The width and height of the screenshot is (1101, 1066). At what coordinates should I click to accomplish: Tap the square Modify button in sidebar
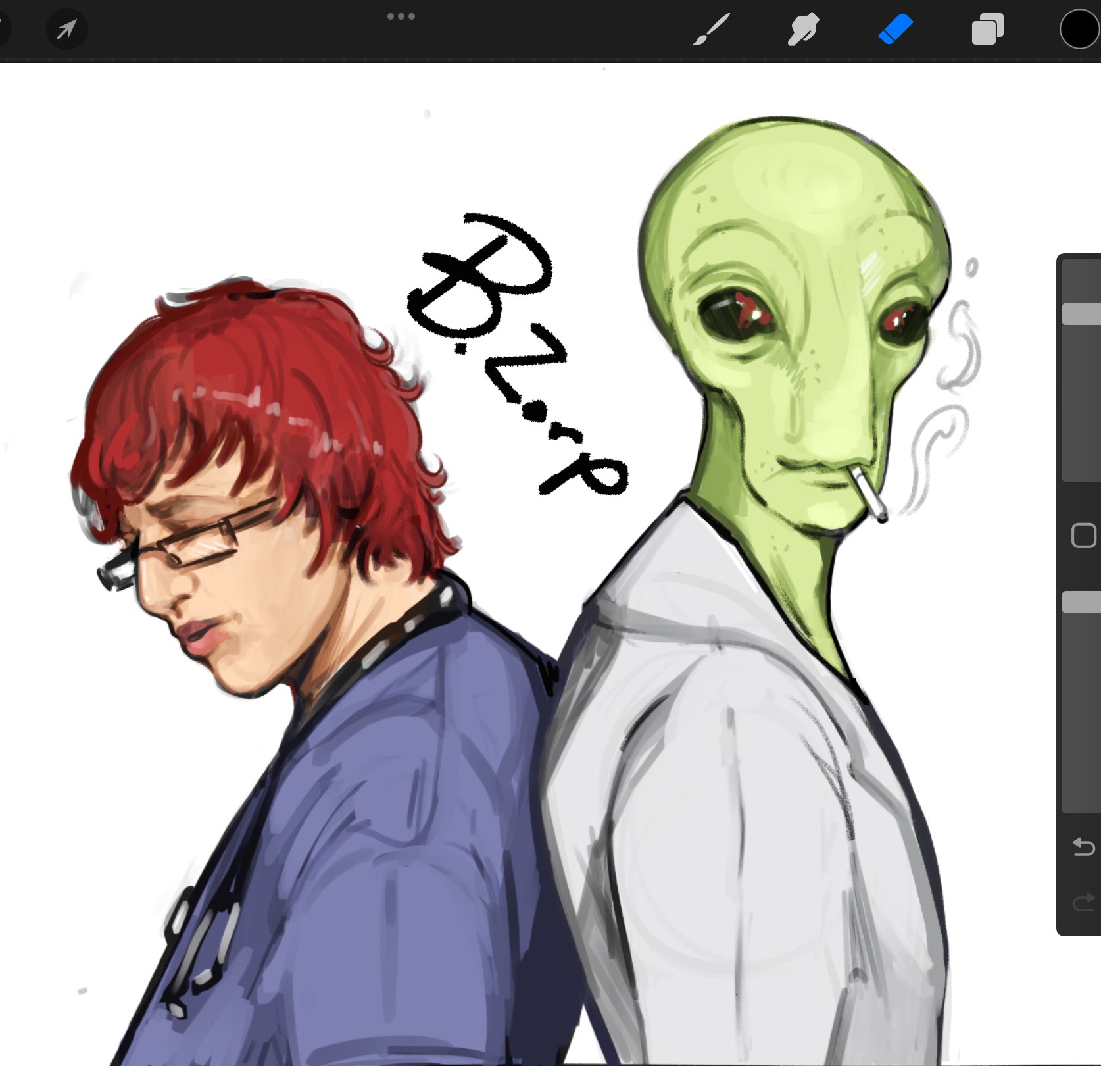[1083, 536]
